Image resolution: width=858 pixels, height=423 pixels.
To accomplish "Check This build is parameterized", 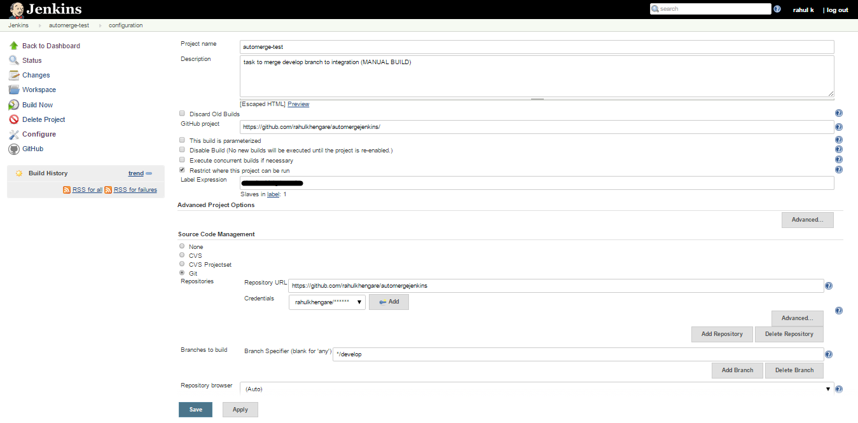I will (x=181, y=140).
